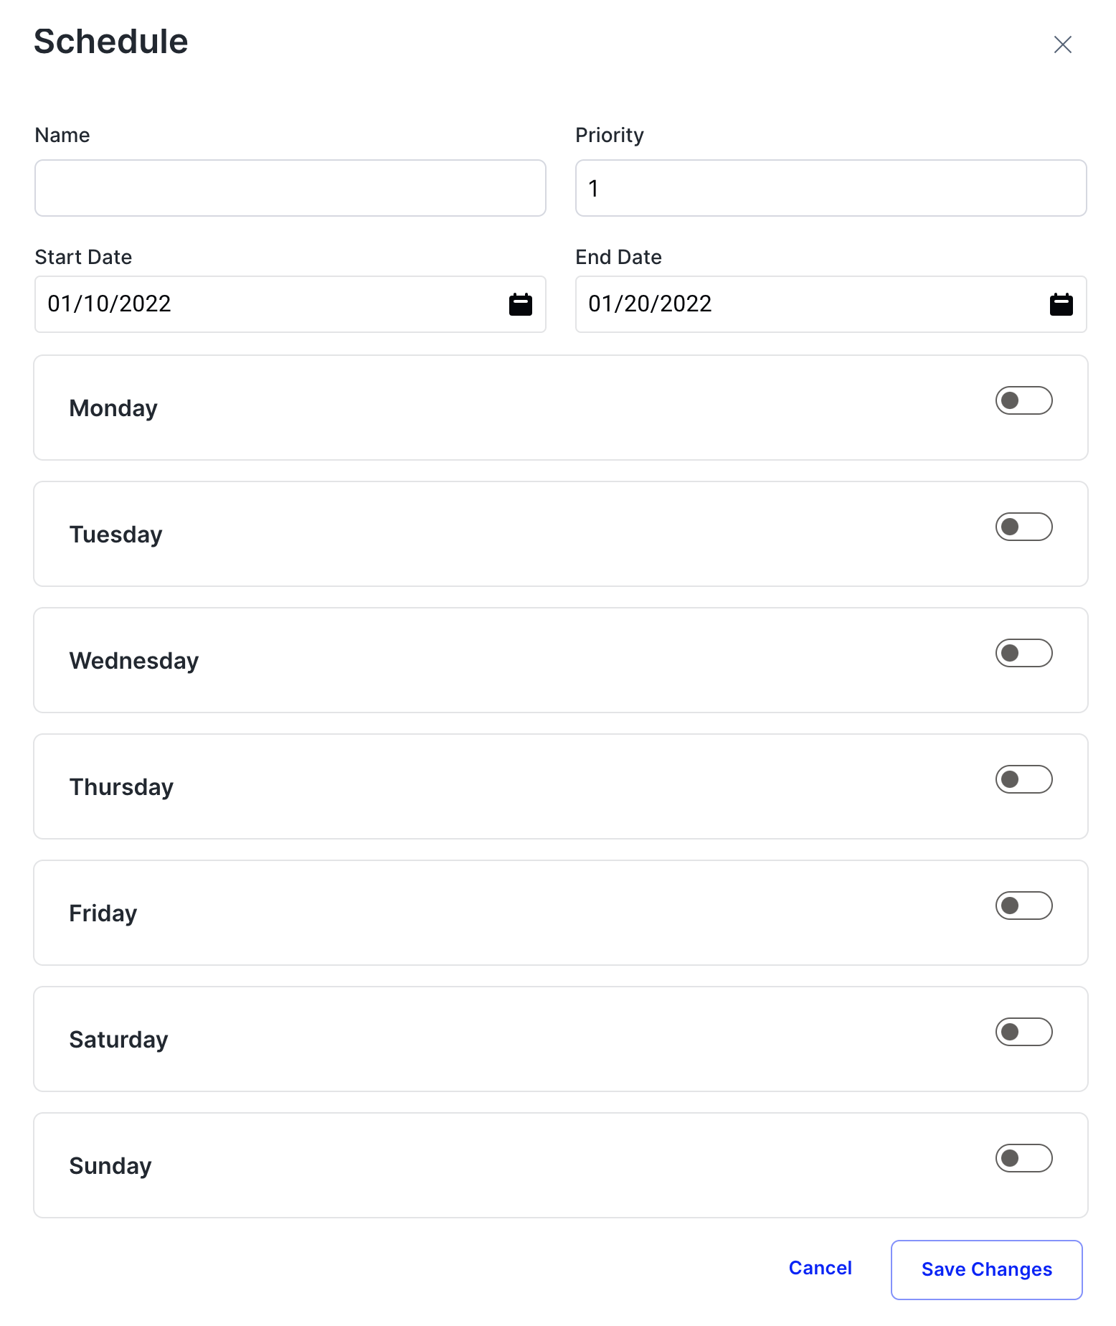Click into the Priority field
Viewport: 1116px width, 1326px height.
click(831, 188)
